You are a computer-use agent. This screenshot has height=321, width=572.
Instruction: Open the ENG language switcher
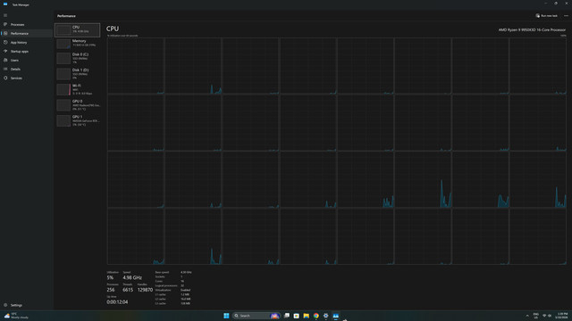[x=535, y=316]
